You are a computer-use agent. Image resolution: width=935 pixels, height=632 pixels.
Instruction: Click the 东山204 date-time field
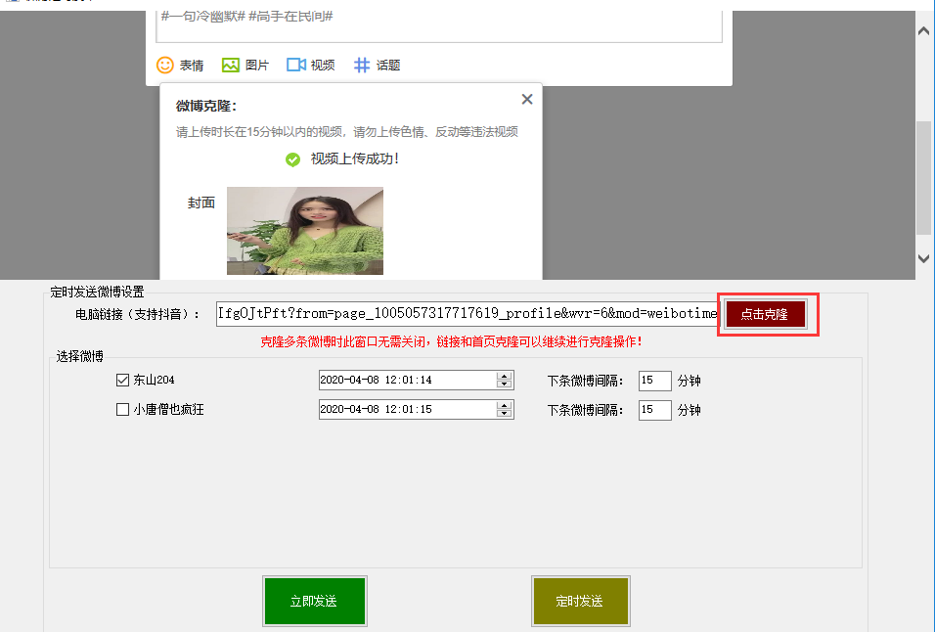407,380
